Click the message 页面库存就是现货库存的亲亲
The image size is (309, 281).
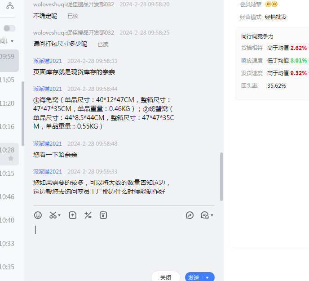(74, 72)
